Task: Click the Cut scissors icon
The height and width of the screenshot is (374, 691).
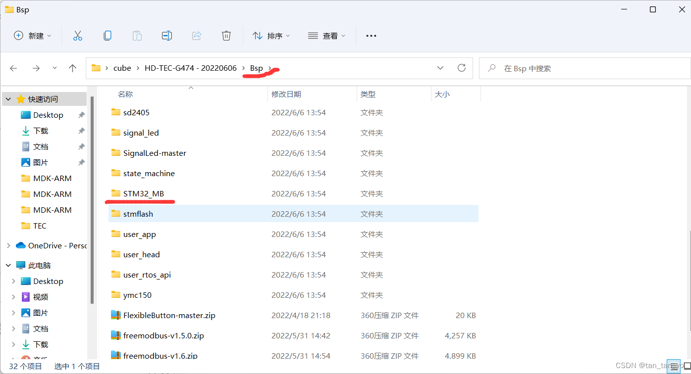Action: click(77, 36)
